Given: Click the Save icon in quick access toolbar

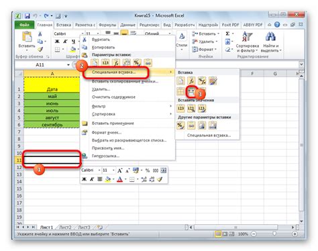Looking at the screenshot, I should tap(28, 16).
